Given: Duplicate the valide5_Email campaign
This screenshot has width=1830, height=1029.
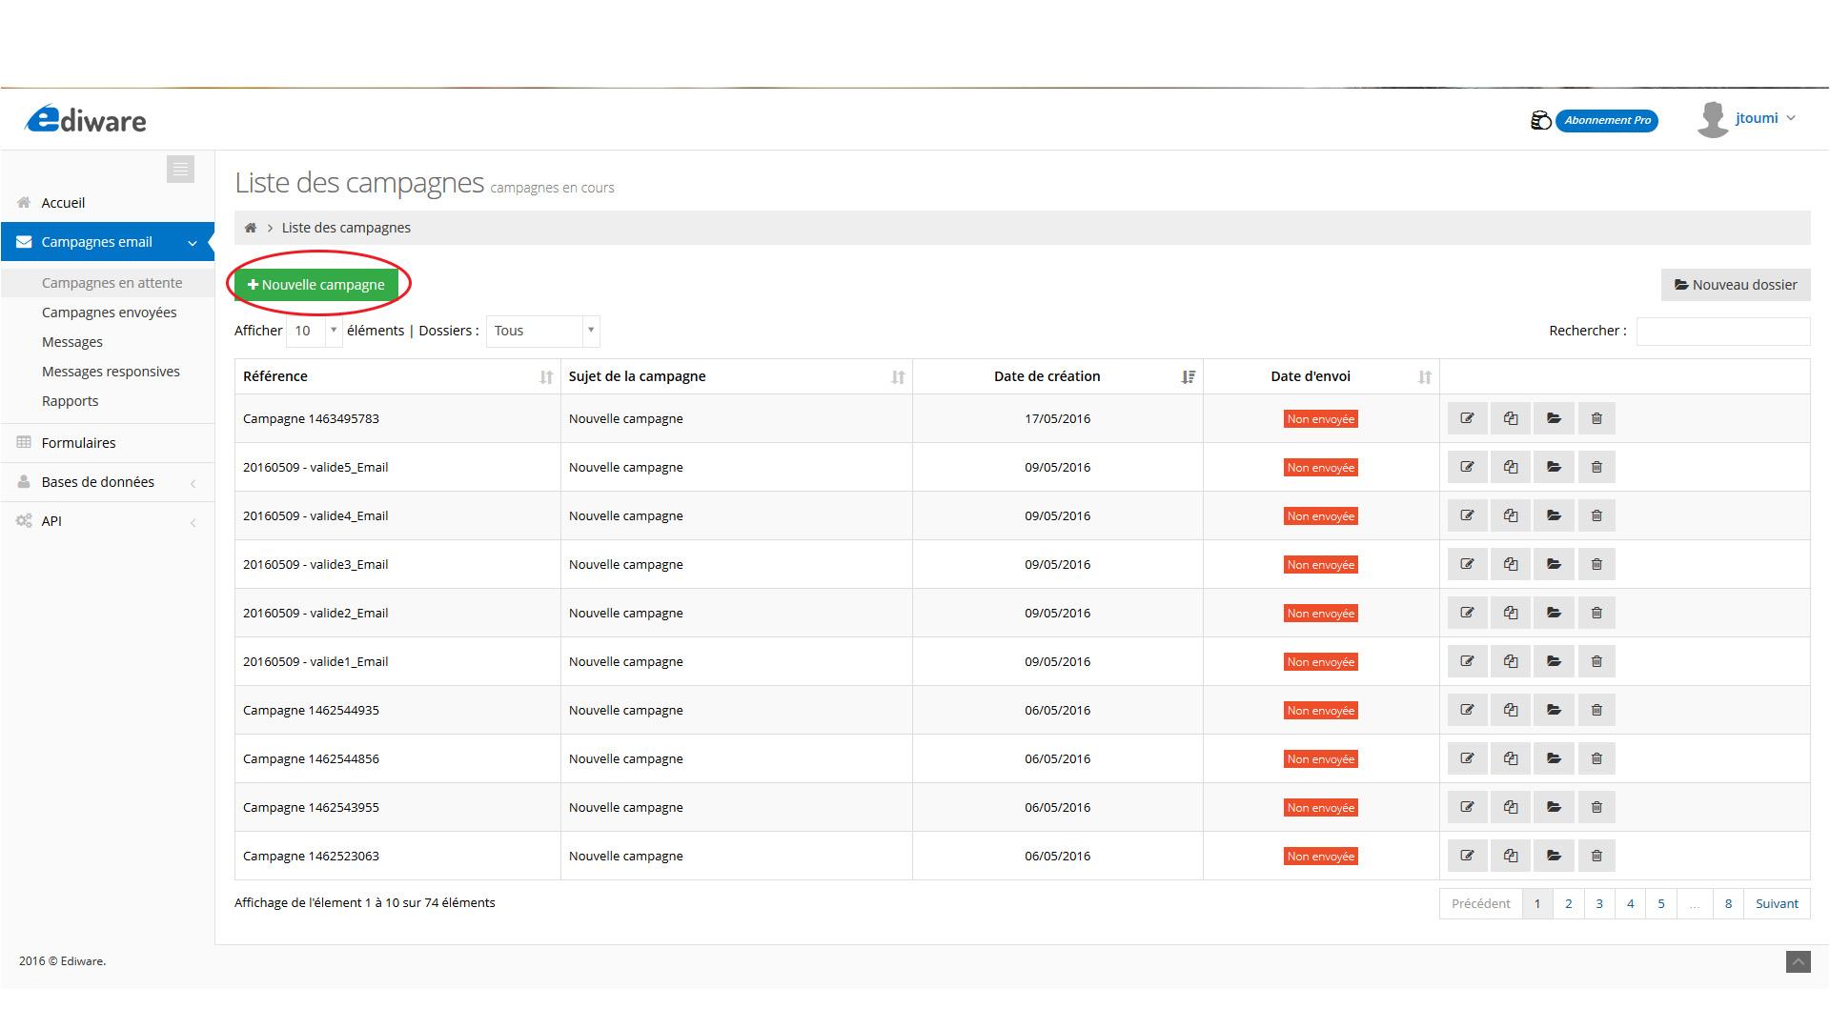Looking at the screenshot, I should click(x=1511, y=467).
